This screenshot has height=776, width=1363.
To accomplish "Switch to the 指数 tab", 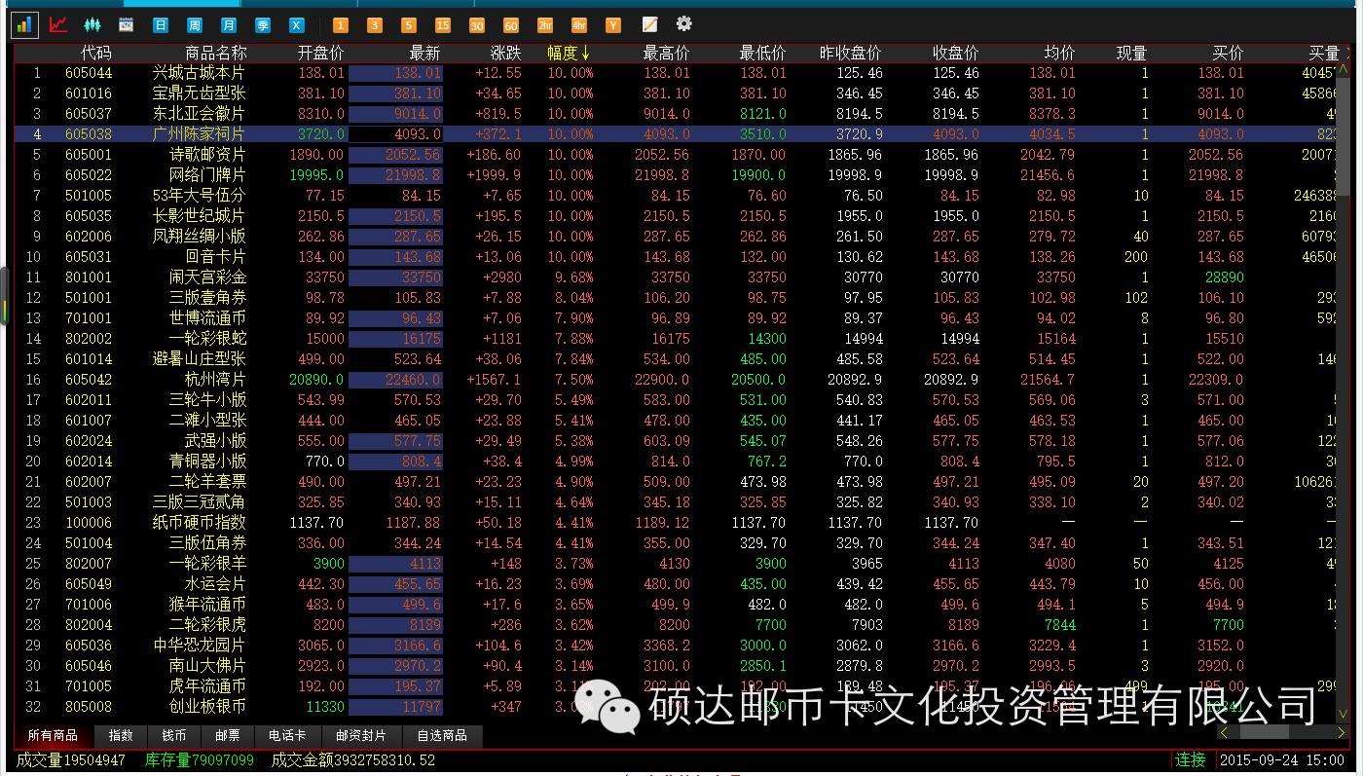I will click(x=121, y=736).
